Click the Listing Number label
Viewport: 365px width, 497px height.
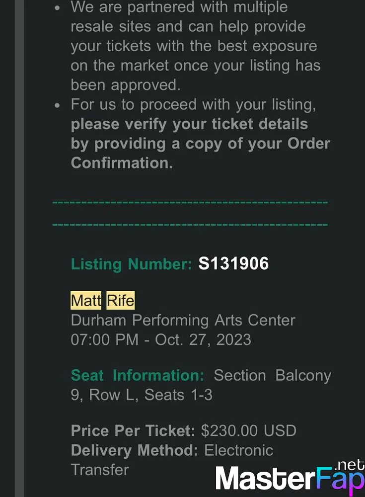131,264
